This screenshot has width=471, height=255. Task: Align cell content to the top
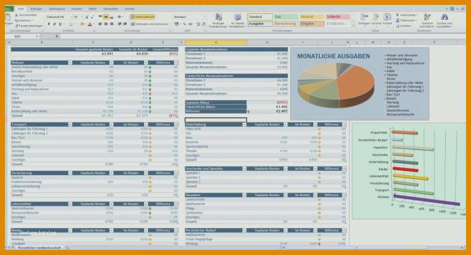pos(100,17)
